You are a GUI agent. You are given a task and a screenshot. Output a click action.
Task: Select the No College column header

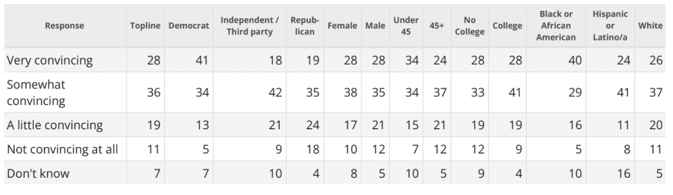click(469, 26)
